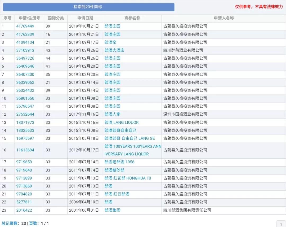
Task: Open registration number 2016422
Action: pyautogui.click(x=24, y=210)
